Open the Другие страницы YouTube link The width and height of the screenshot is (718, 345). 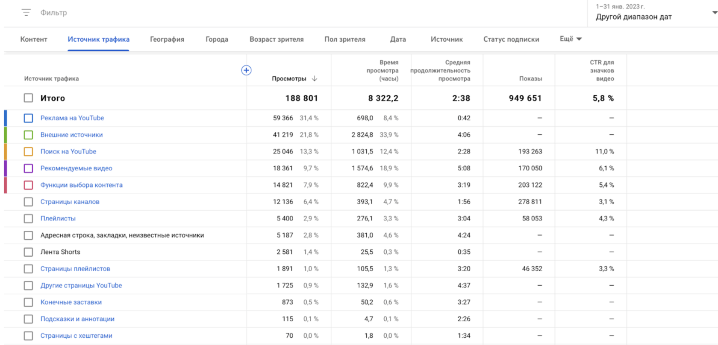pos(81,285)
